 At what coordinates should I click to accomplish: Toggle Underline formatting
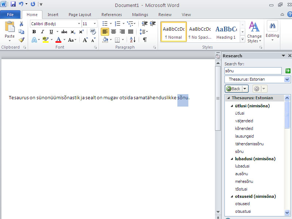pyautogui.click(x=51, y=32)
